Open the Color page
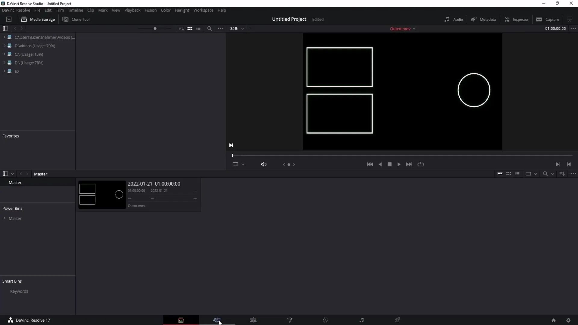 click(325, 320)
